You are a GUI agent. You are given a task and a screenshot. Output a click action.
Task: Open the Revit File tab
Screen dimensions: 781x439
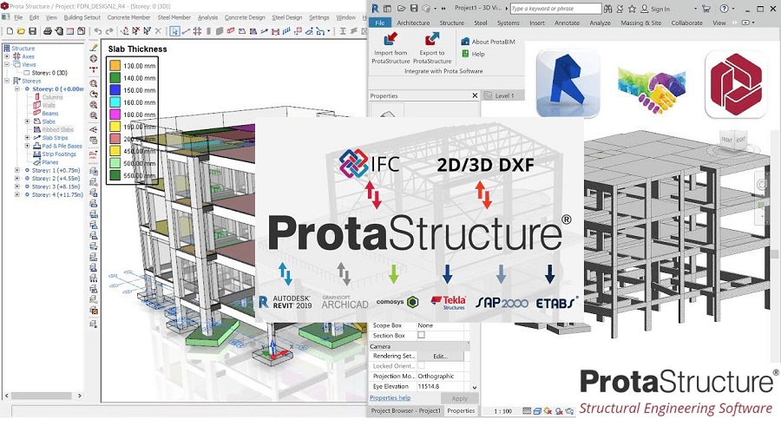pos(380,23)
